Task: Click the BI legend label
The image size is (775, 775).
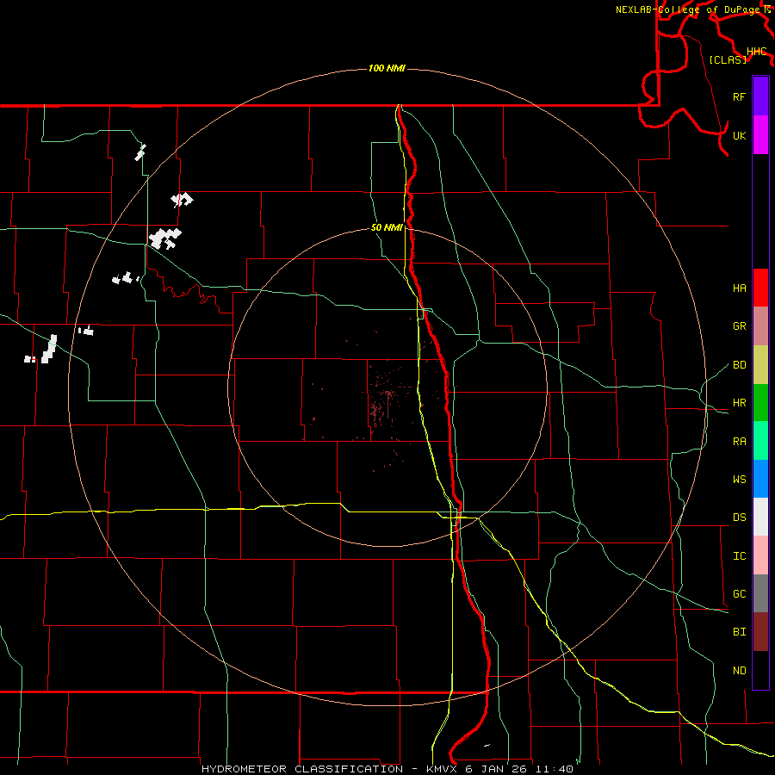Action: [x=740, y=632]
